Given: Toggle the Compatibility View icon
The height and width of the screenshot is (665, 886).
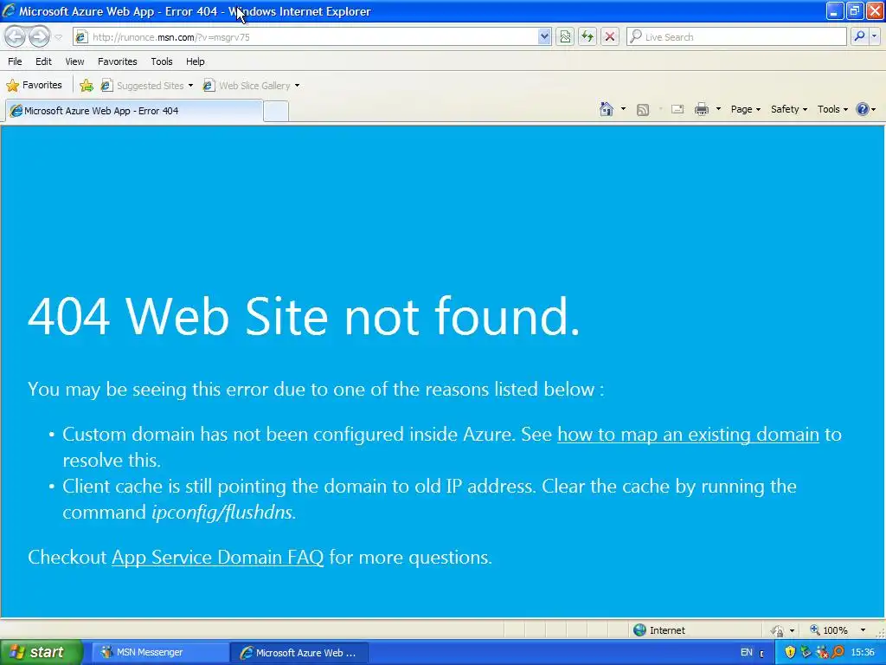Looking at the screenshot, I should [x=565, y=36].
